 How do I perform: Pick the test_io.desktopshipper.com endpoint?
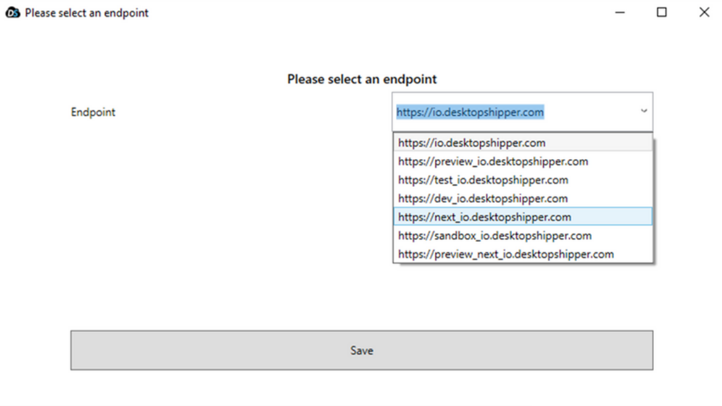pos(483,180)
